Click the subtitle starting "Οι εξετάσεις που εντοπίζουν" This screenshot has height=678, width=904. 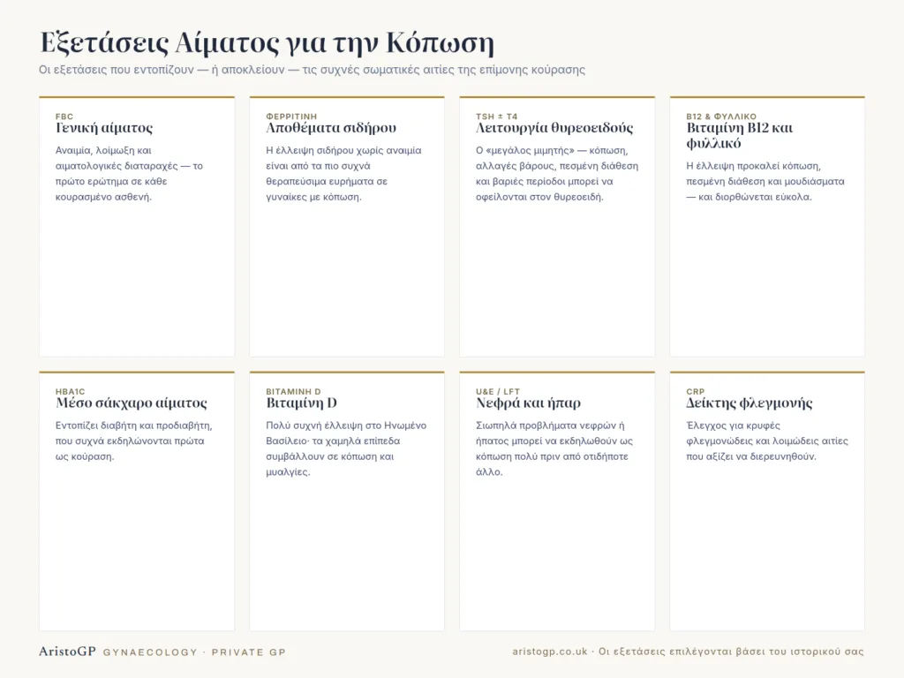pyautogui.click(x=312, y=70)
